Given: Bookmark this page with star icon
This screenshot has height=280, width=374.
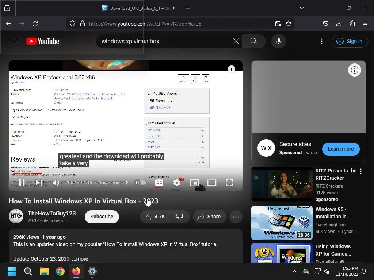Looking at the screenshot, I should click(x=289, y=24).
